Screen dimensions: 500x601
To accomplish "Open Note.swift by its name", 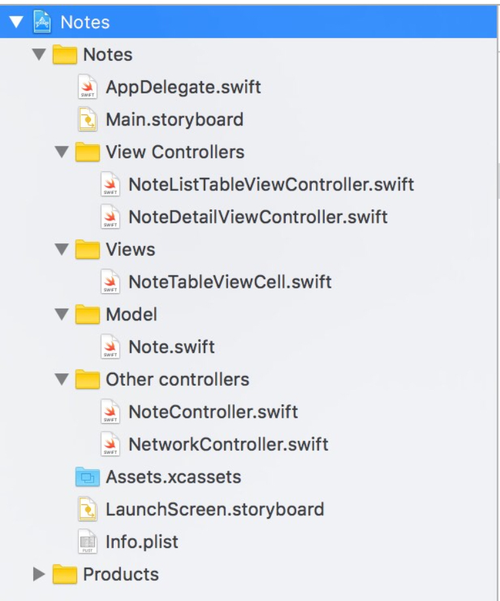I will pos(172,347).
